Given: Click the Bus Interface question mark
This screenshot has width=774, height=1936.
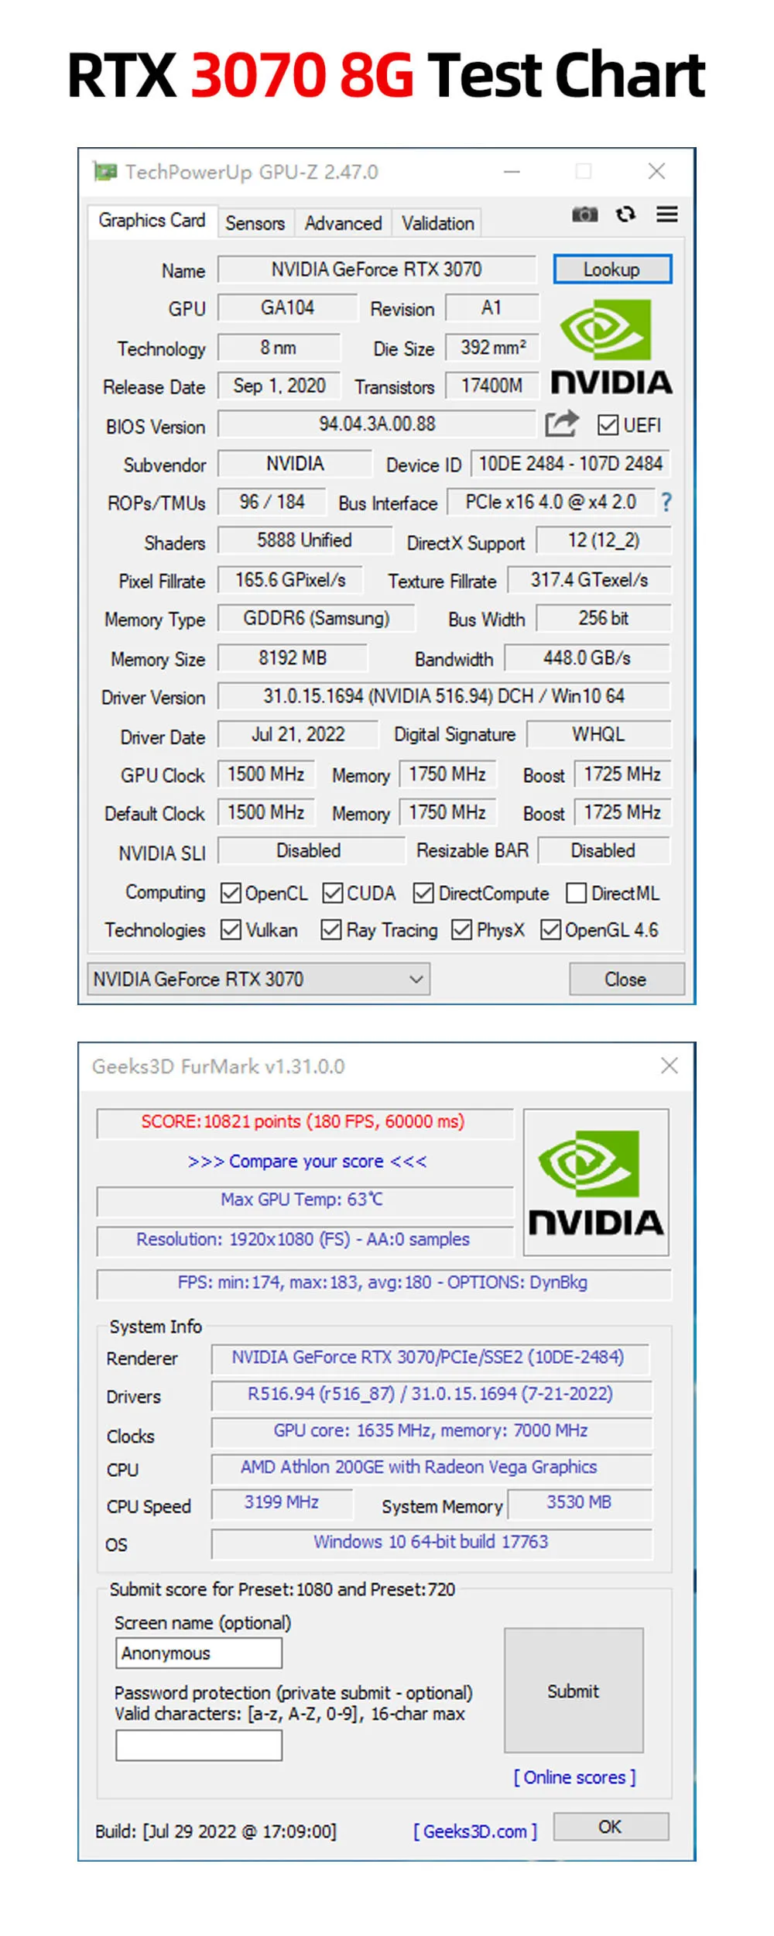Looking at the screenshot, I should 666,503.
